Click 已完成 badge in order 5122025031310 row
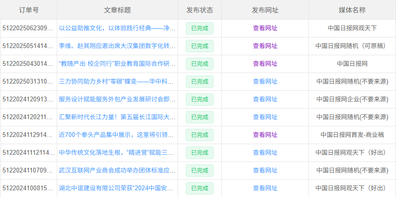396x197 pixels. click(x=200, y=82)
